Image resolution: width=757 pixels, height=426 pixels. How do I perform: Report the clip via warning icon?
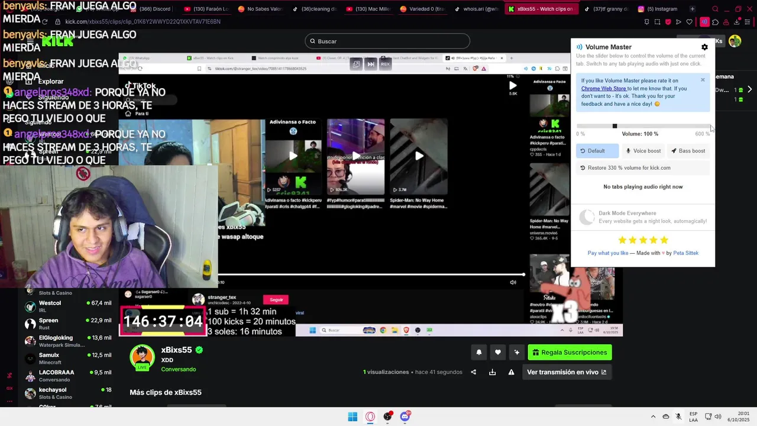[511, 372]
